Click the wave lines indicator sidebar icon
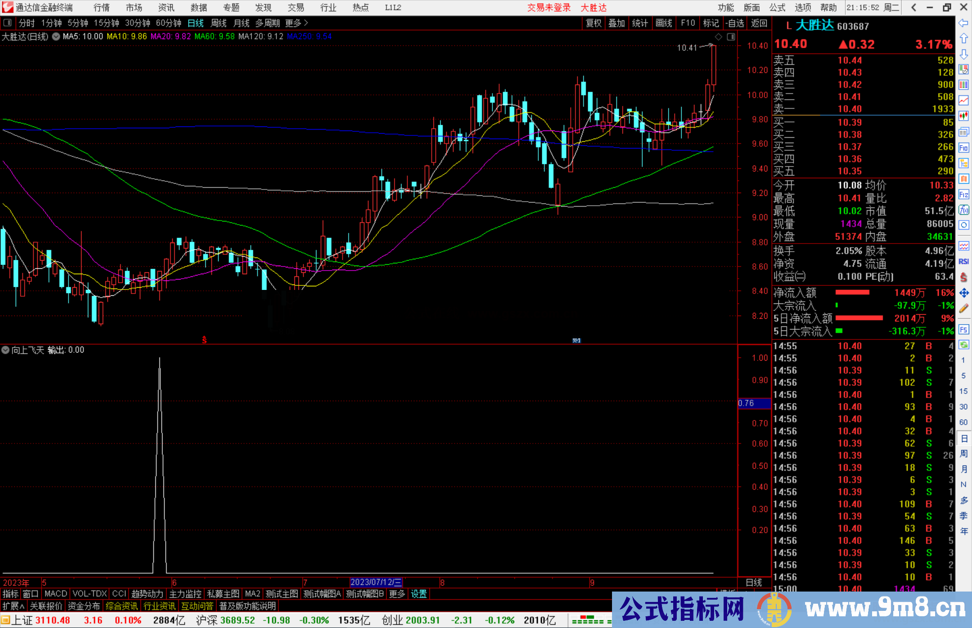Image resolution: width=972 pixels, height=628 pixels. pos(963,246)
